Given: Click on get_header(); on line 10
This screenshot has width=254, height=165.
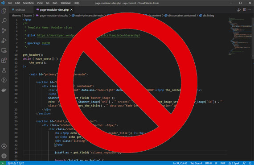Looking at the screenshot, I should (33, 55).
